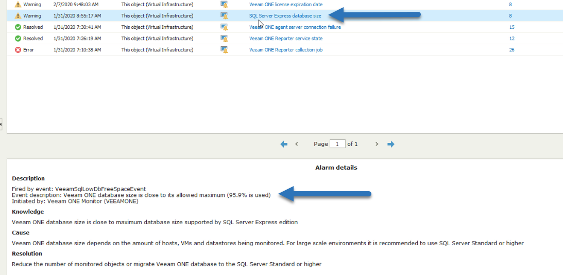Click the Description heading in alarm details
This screenshot has width=563, height=275.
tap(28, 178)
